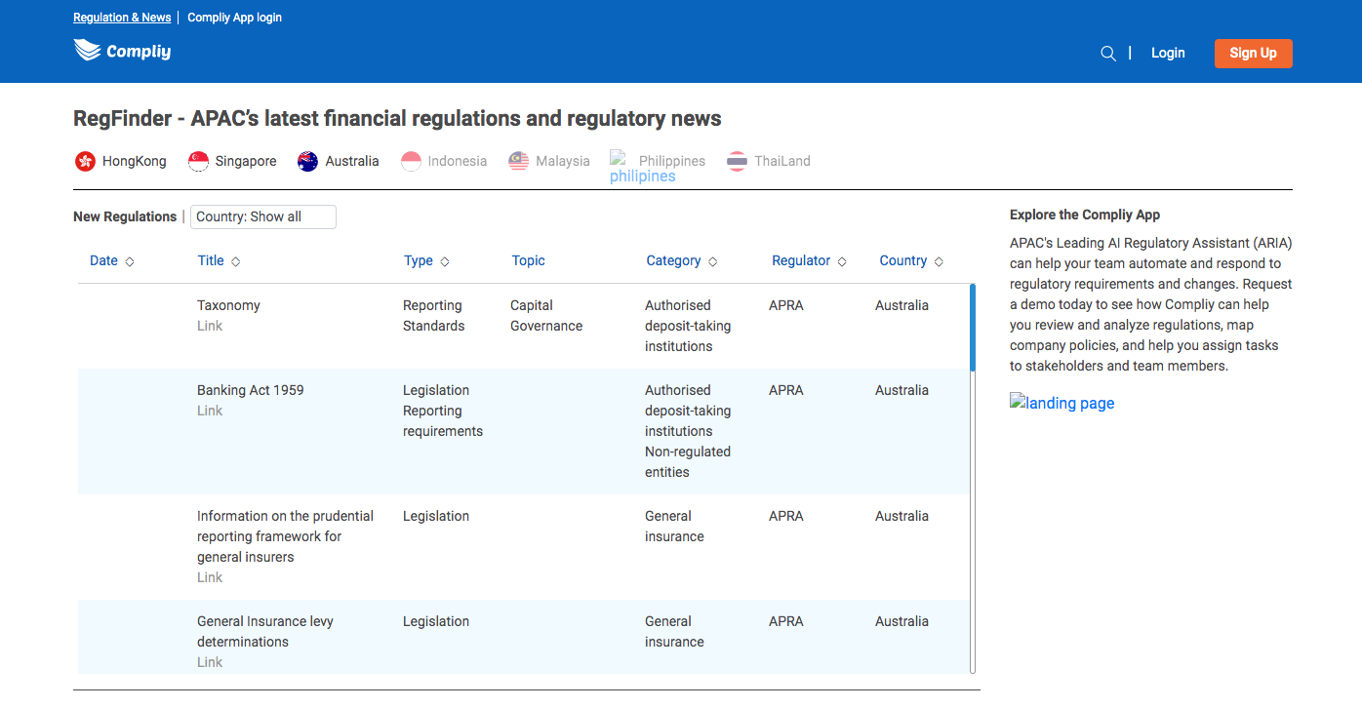Filter by Malaysia label
This screenshot has width=1362, height=708.
coord(563,161)
